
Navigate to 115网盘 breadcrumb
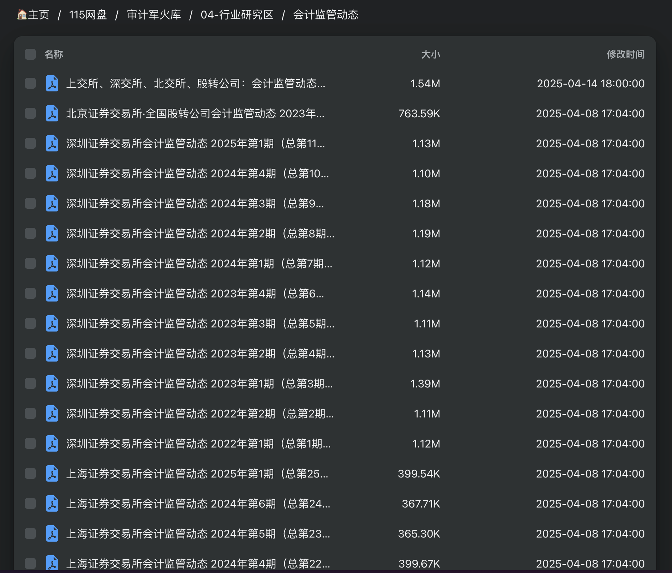[x=88, y=15]
